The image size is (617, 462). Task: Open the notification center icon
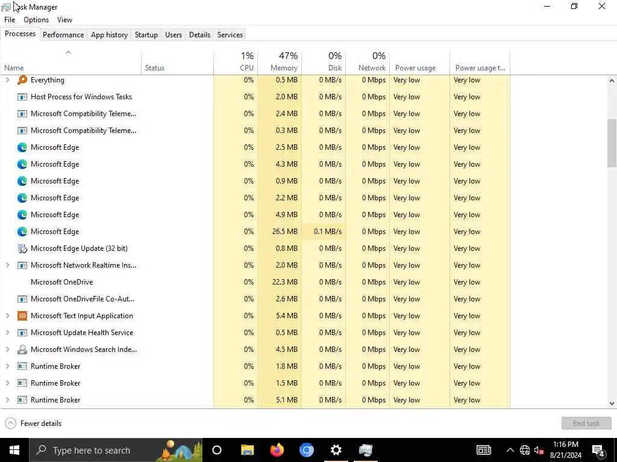[598, 450]
